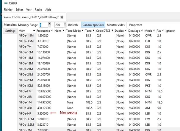Close the Yaesu FT-817 image tab
Image resolution: width=180 pixels, height=131 pixels.
[62, 17]
